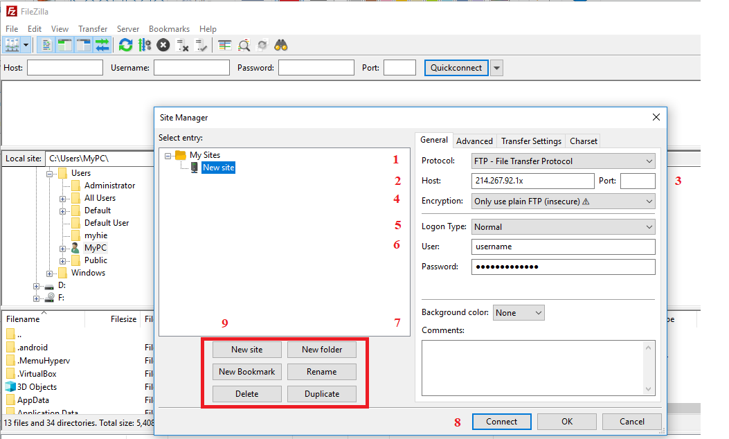Switch to the Advanced tab
729x439 pixels.
[x=474, y=141]
